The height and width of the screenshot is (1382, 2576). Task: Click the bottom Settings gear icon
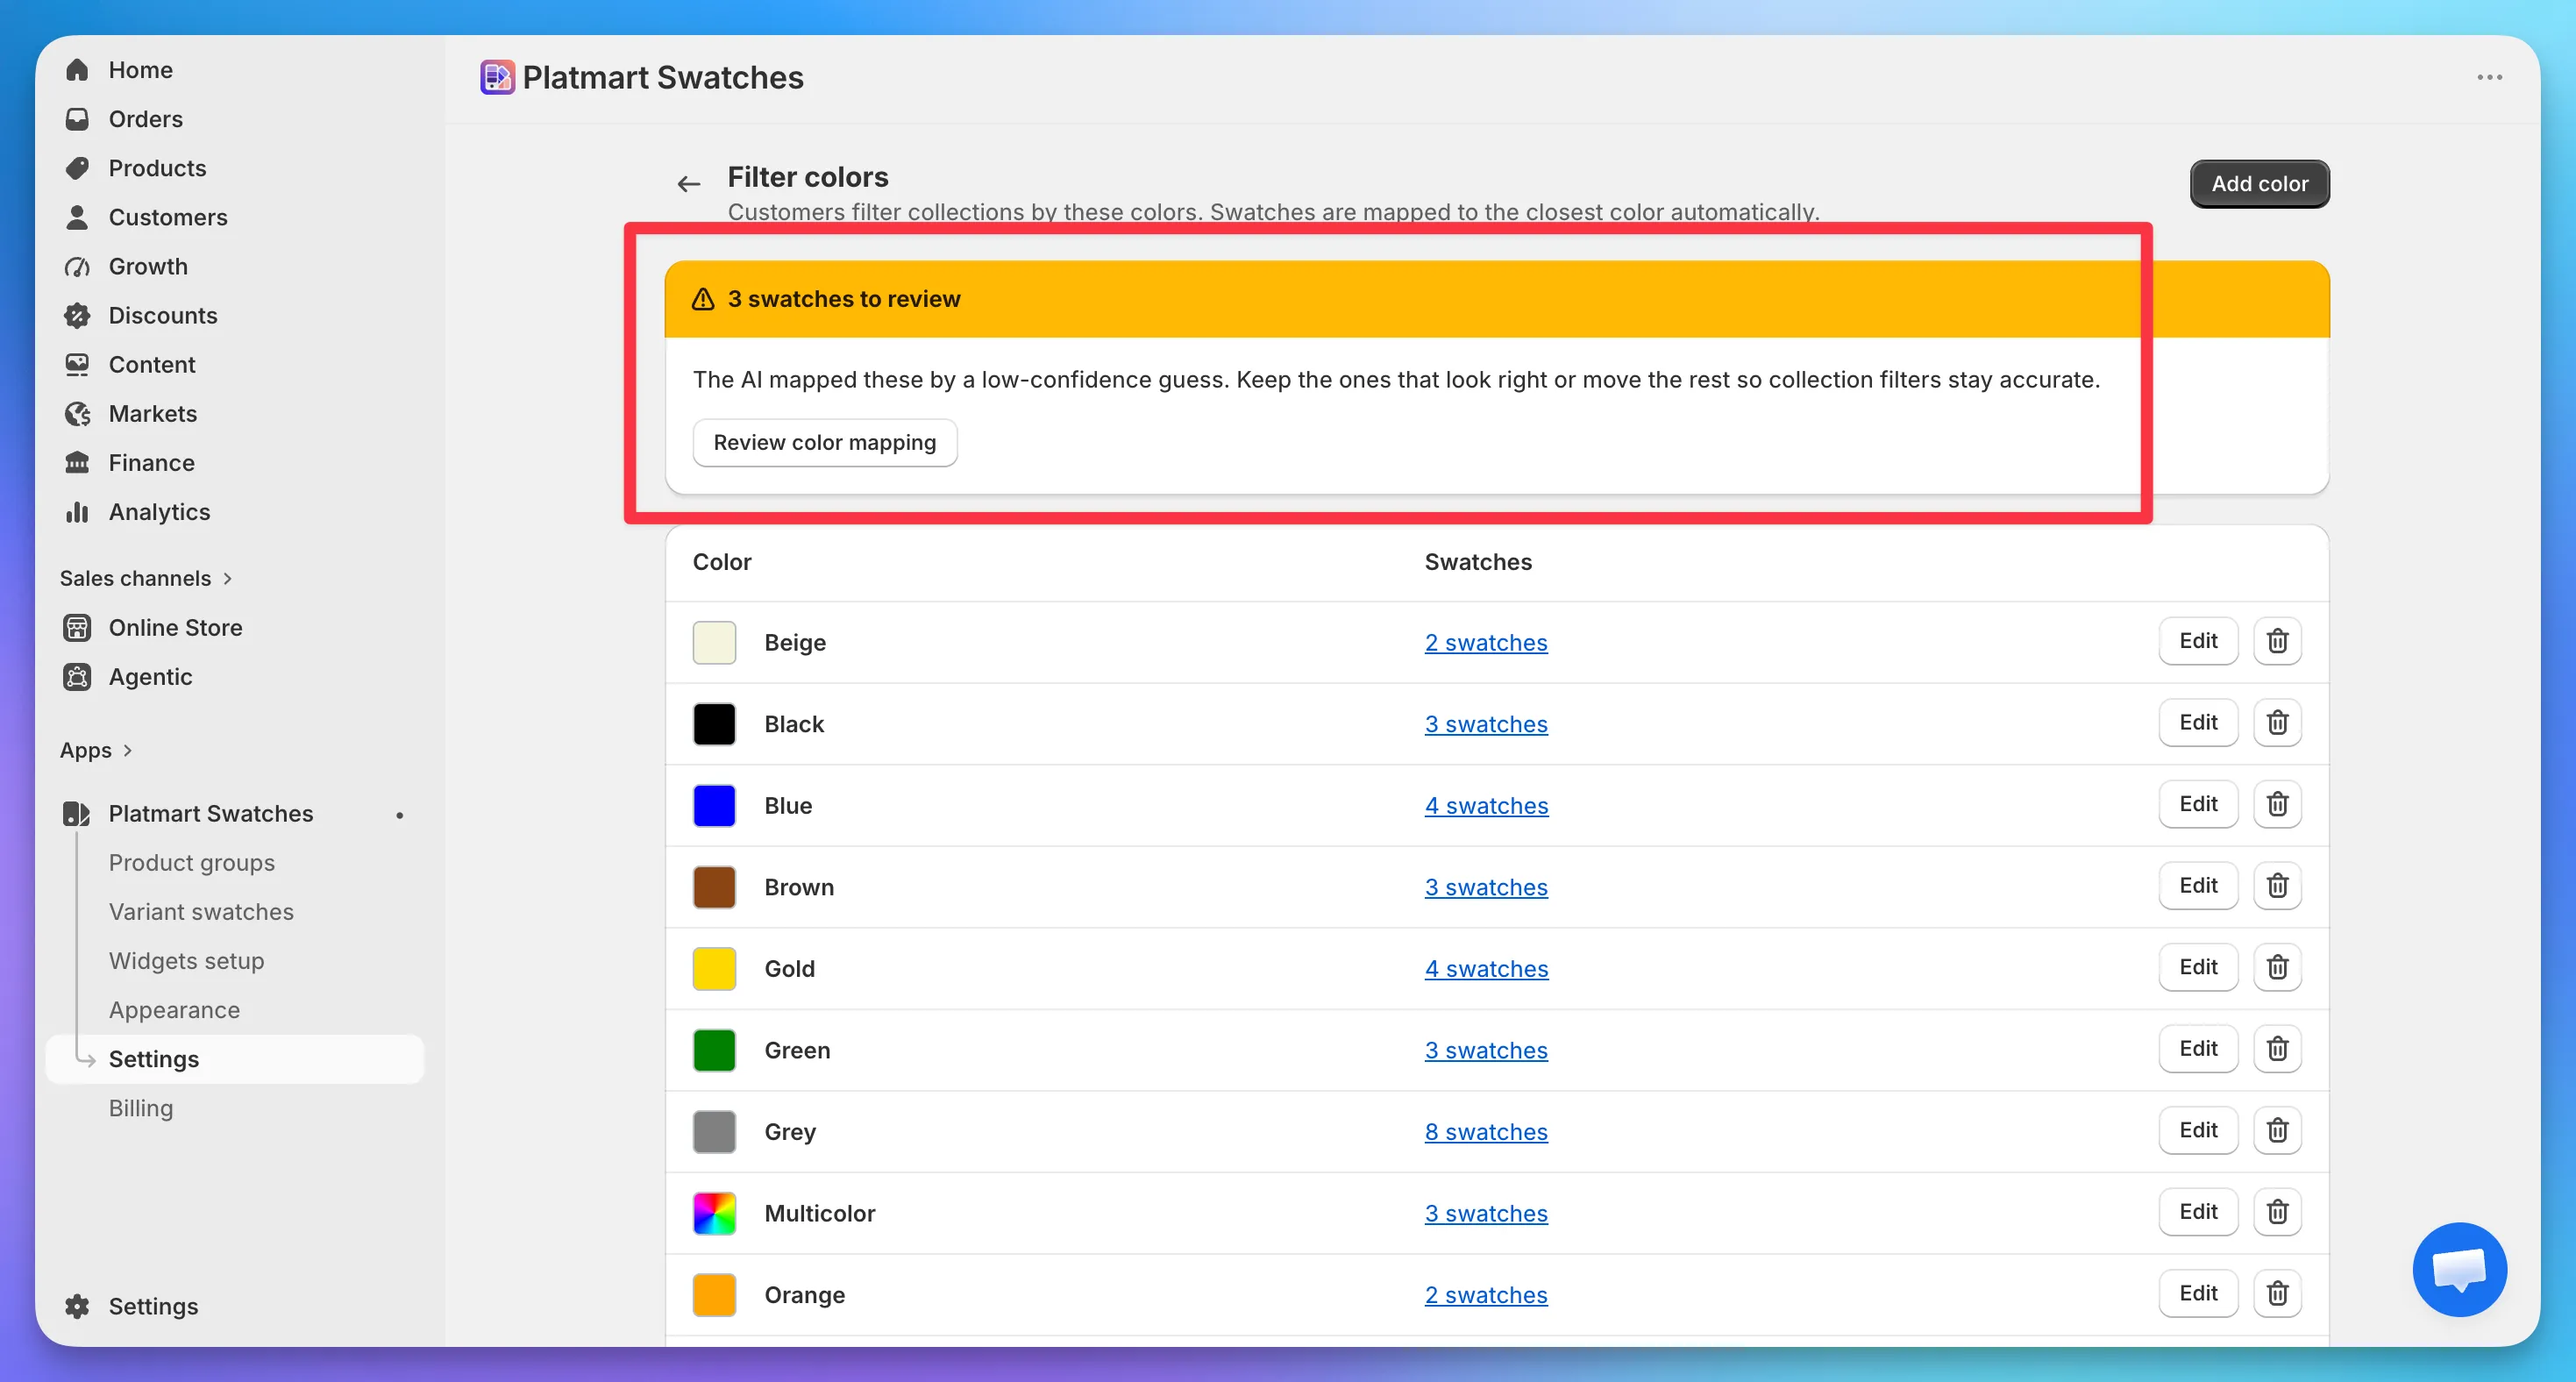[77, 1306]
